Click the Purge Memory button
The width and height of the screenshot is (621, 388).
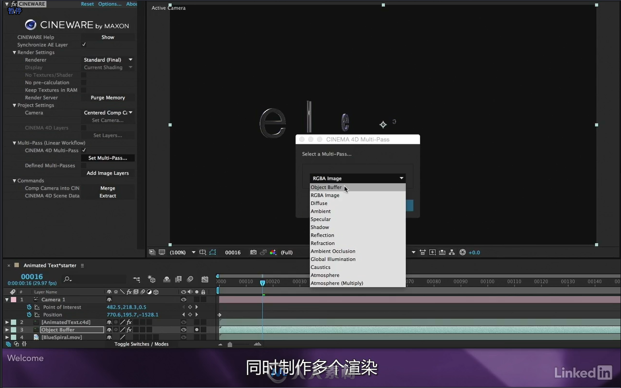point(108,97)
